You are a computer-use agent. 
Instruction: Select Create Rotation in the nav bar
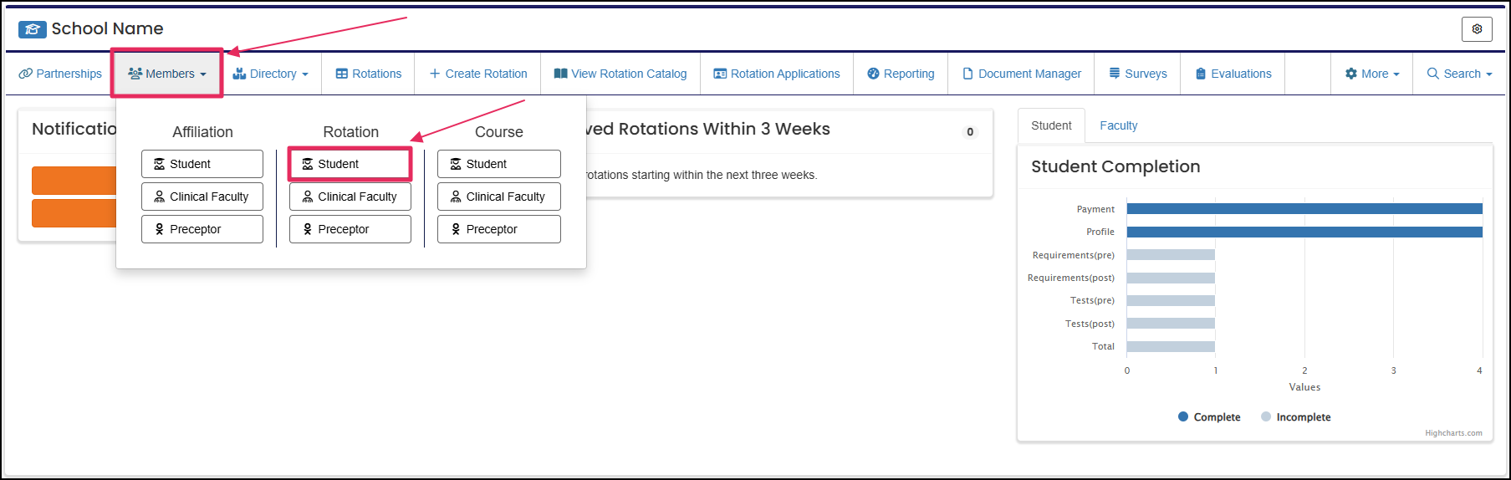[x=478, y=74]
